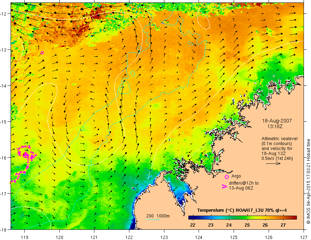Click the 'and velocity for' text
The image size is (311, 240).
click(277, 149)
